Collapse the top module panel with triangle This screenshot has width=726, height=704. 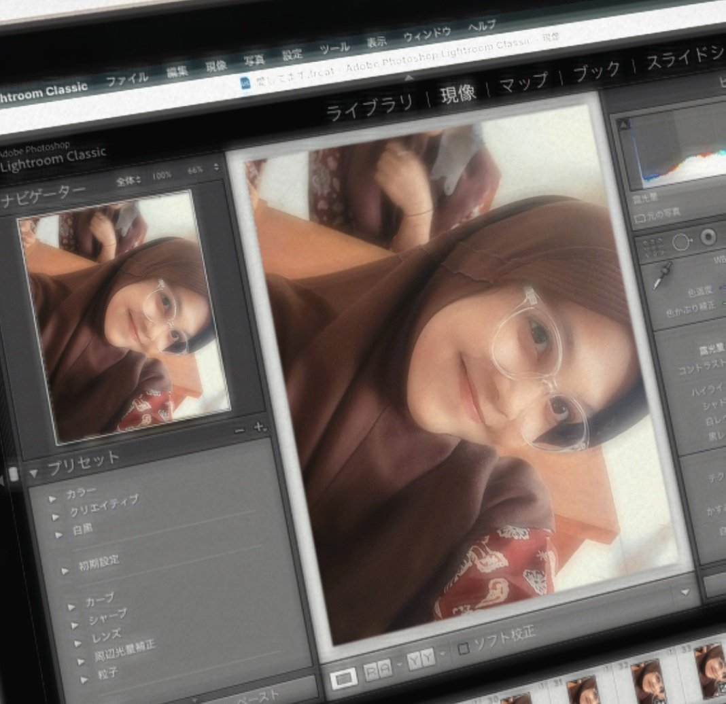[409, 77]
